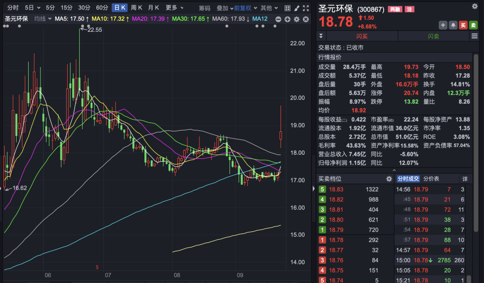Open the multi-chart grid layout icon

coord(287,8)
